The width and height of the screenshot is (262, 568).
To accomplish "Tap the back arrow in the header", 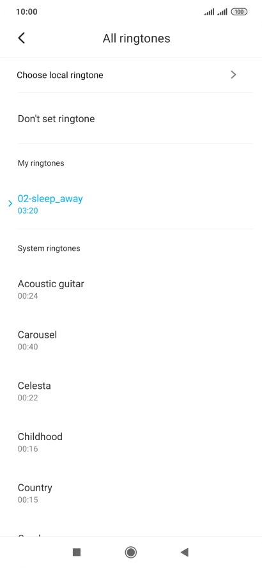I will point(21,38).
